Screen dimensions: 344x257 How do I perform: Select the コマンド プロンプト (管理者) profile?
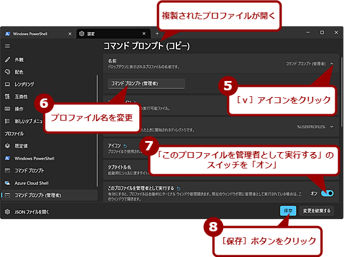click(x=50, y=195)
